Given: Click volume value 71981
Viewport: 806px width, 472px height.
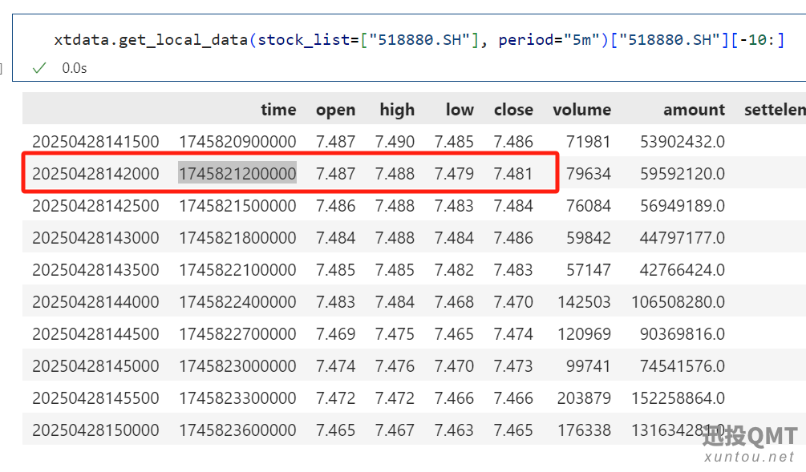Looking at the screenshot, I should pyautogui.click(x=589, y=142).
